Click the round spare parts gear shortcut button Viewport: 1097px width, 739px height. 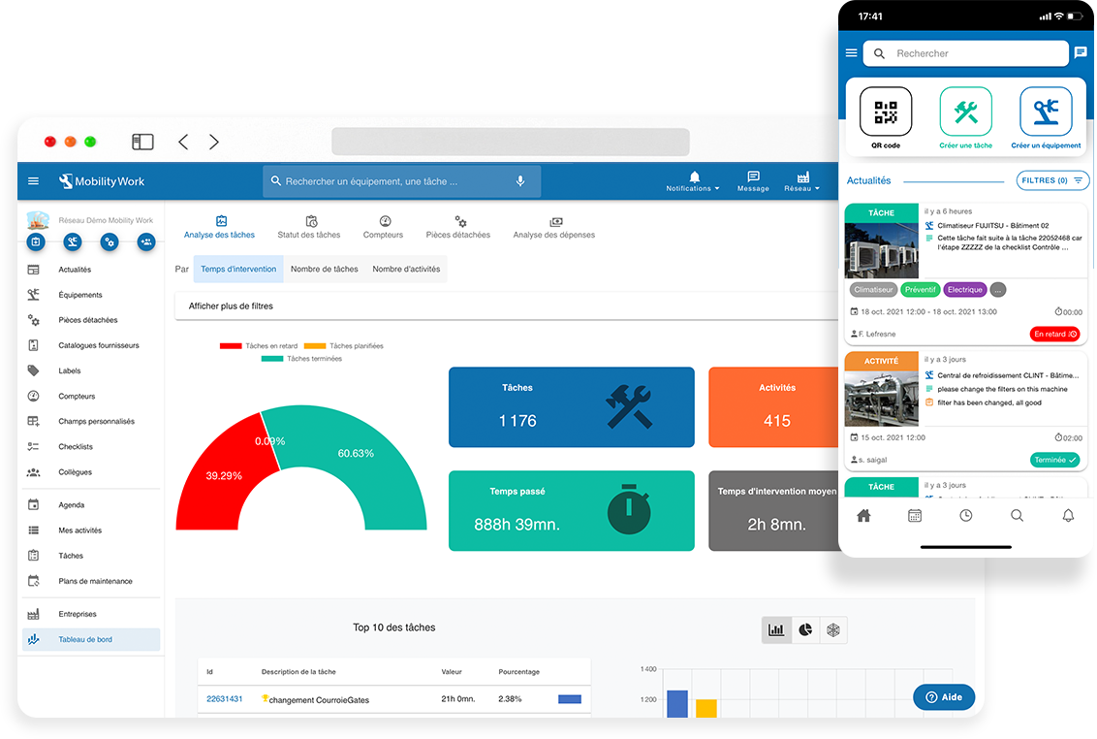tap(110, 242)
